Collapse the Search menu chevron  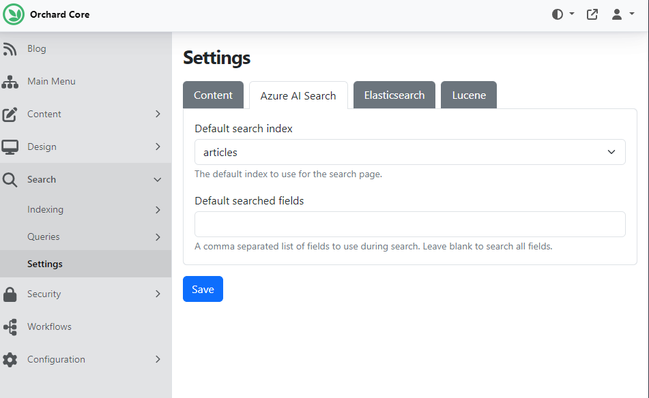coord(158,179)
